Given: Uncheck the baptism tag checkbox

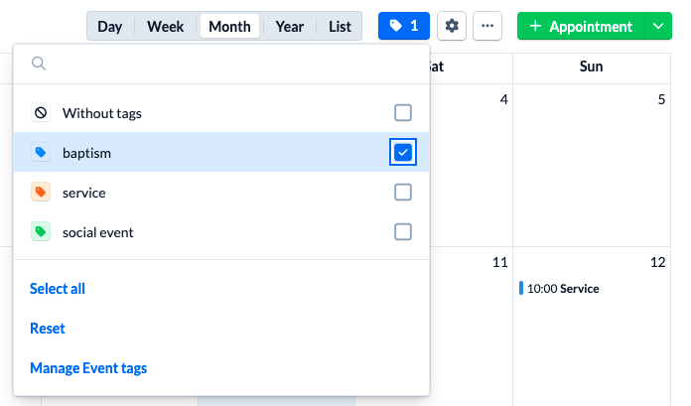Looking at the screenshot, I should (x=403, y=153).
